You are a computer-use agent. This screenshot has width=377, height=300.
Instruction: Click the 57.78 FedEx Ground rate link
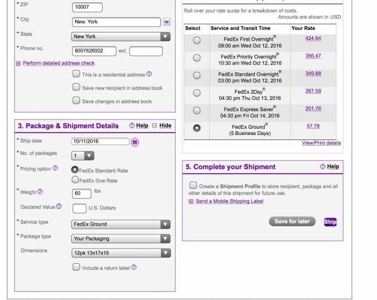(313, 126)
